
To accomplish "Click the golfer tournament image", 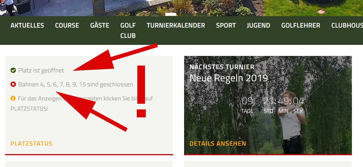I will tap(268, 105).
